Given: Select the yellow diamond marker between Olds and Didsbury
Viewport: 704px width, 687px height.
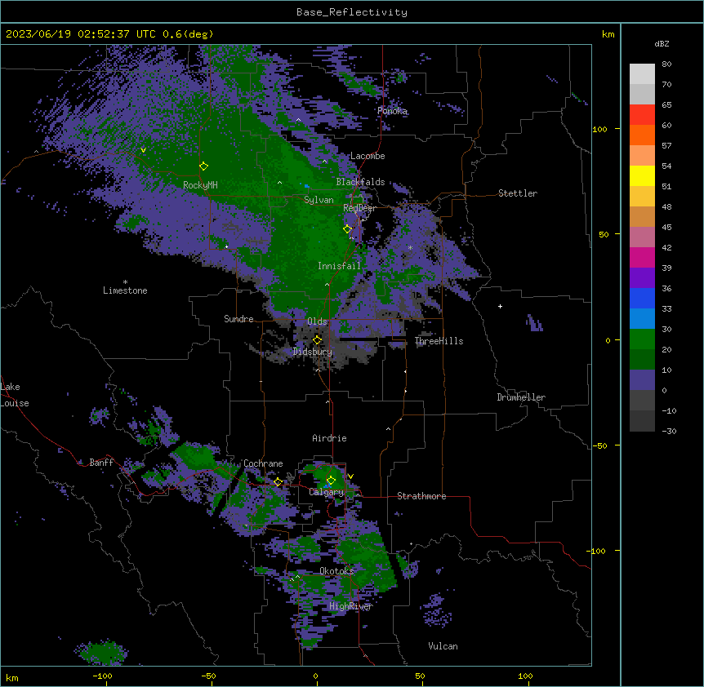Looking at the screenshot, I should (x=317, y=340).
